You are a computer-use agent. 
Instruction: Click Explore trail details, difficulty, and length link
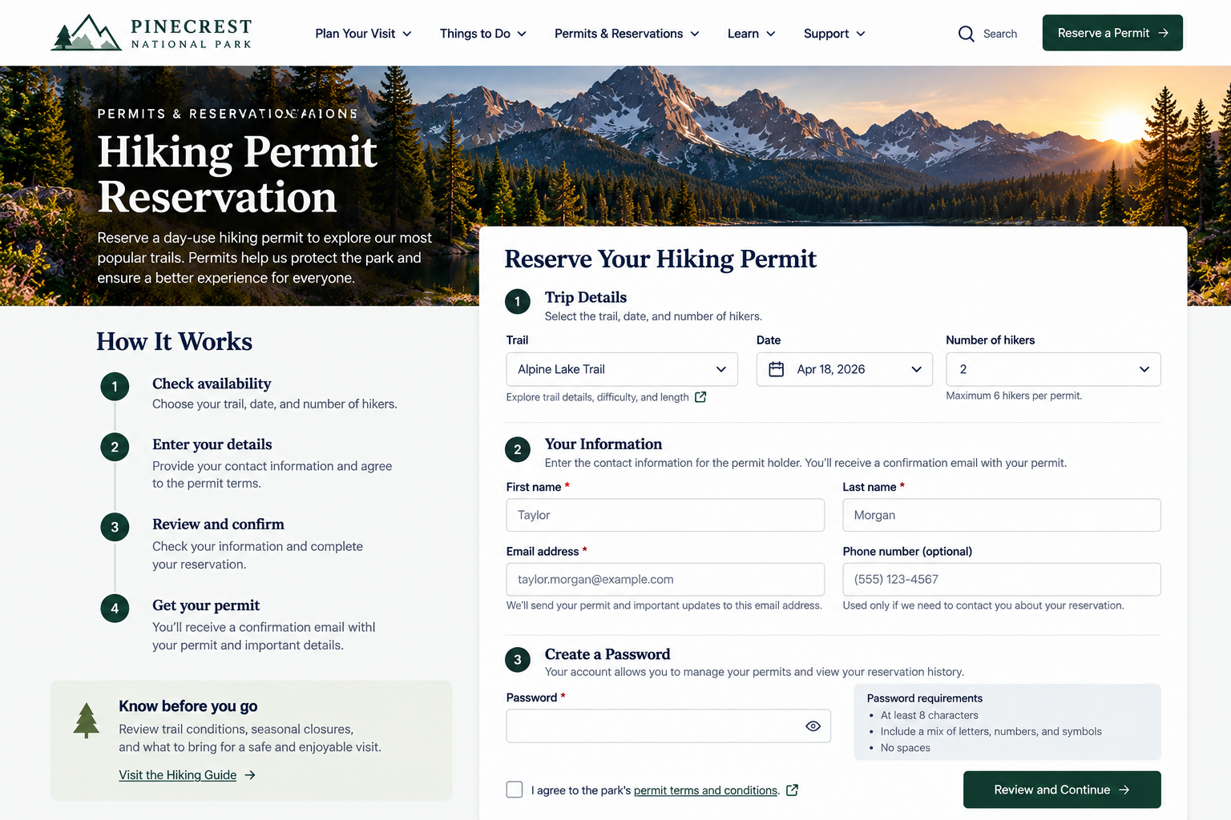pos(598,397)
